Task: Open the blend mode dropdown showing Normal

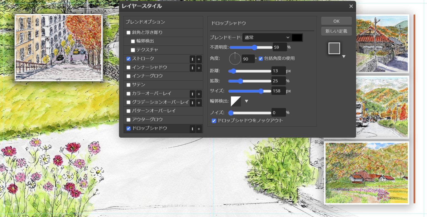Action: coord(266,38)
